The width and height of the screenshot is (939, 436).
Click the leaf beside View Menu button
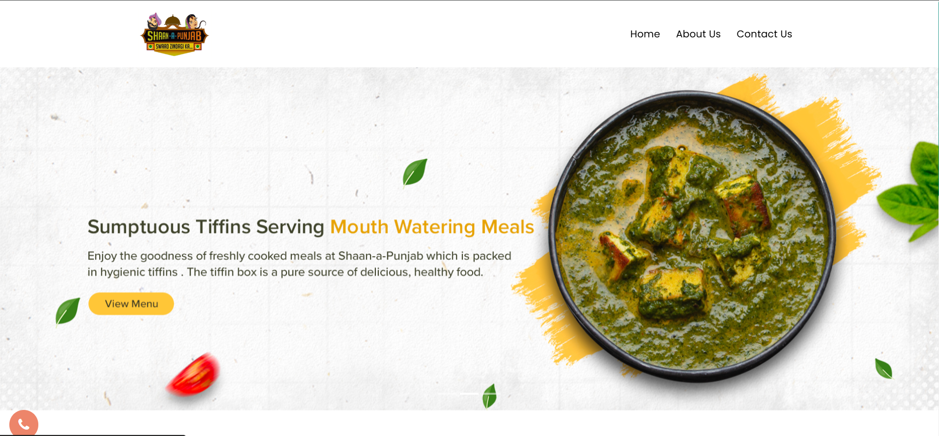(67, 311)
